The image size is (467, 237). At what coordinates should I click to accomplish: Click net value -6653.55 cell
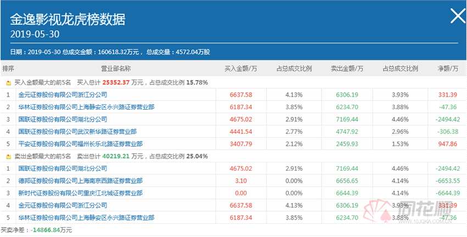tap(448, 181)
